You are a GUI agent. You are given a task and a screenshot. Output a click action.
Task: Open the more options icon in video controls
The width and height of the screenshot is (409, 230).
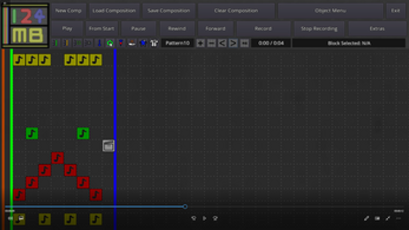398,218
